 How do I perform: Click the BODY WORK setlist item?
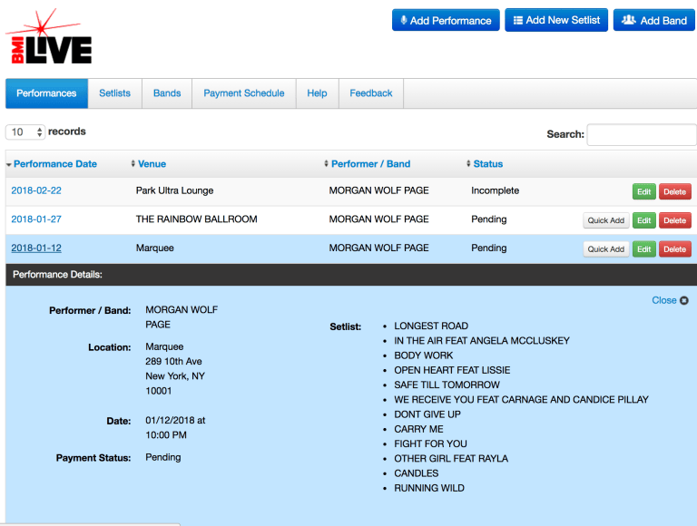pyautogui.click(x=424, y=356)
